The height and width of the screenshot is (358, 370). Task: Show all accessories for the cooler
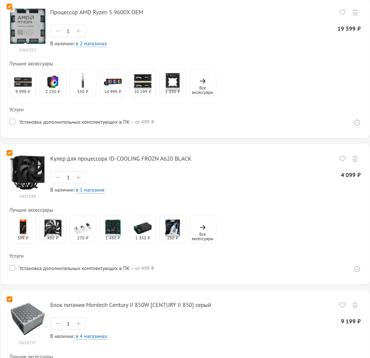(x=202, y=230)
